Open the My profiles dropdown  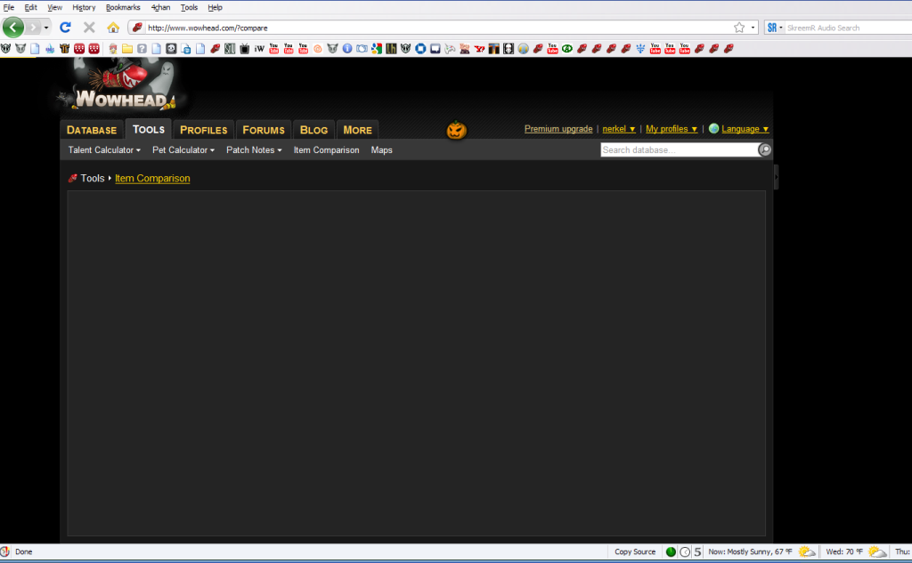coord(672,129)
